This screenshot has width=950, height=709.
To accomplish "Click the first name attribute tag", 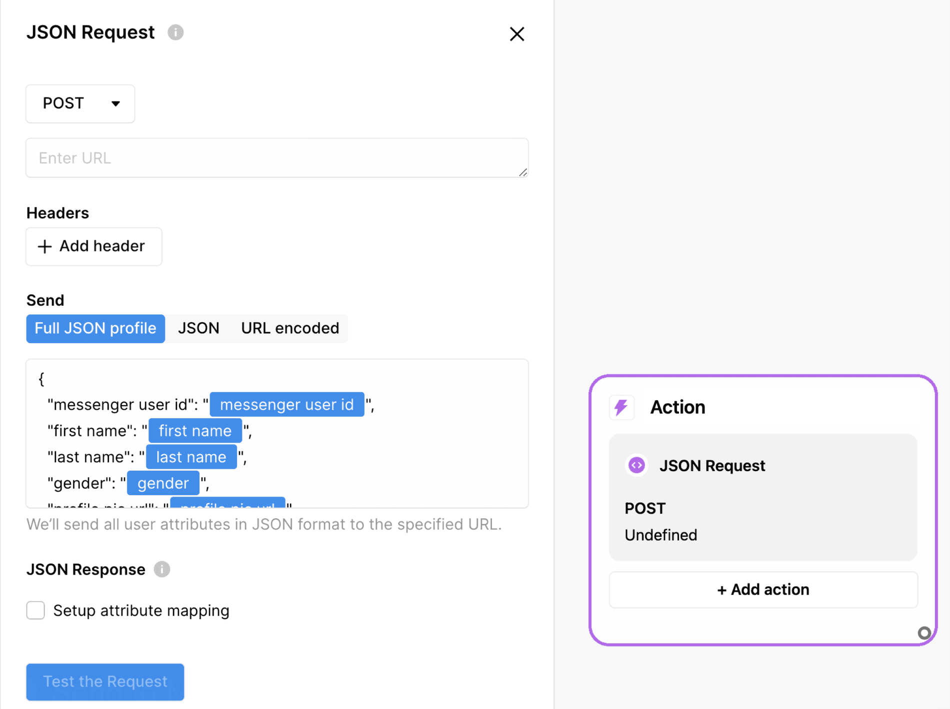I will 195,431.
